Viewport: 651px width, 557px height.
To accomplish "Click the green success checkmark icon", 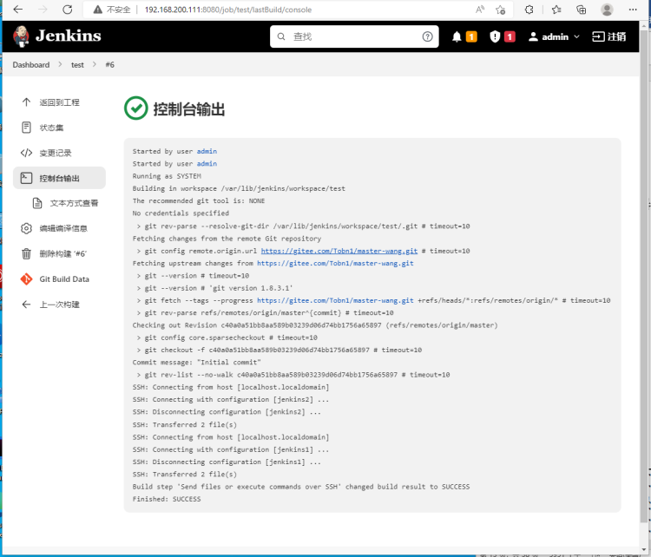I will (135, 108).
